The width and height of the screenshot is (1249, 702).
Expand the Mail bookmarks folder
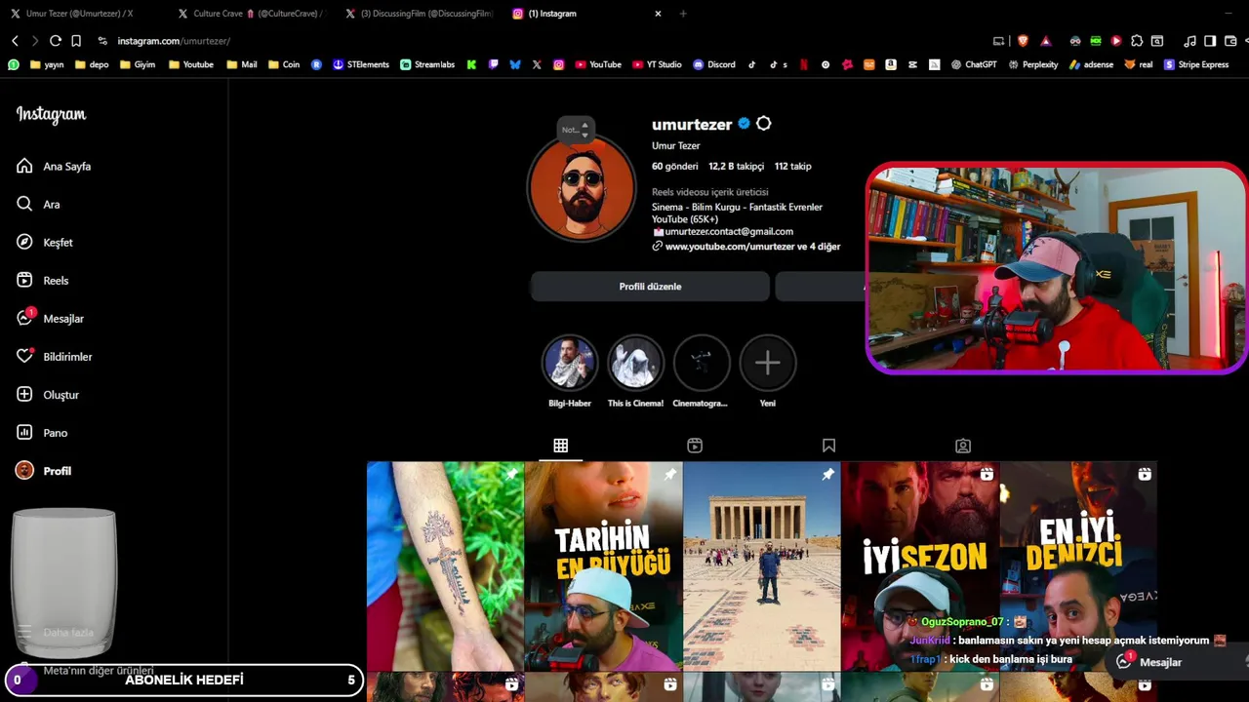pyautogui.click(x=242, y=64)
